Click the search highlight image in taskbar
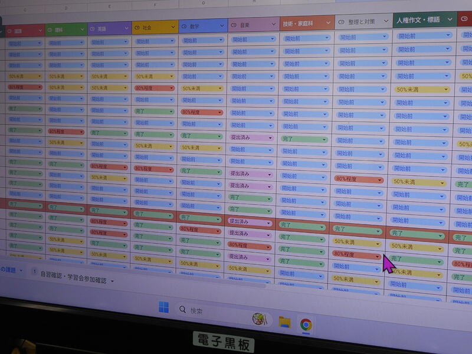The image size is (472, 354). pyautogui.click(x=258, y=319)
